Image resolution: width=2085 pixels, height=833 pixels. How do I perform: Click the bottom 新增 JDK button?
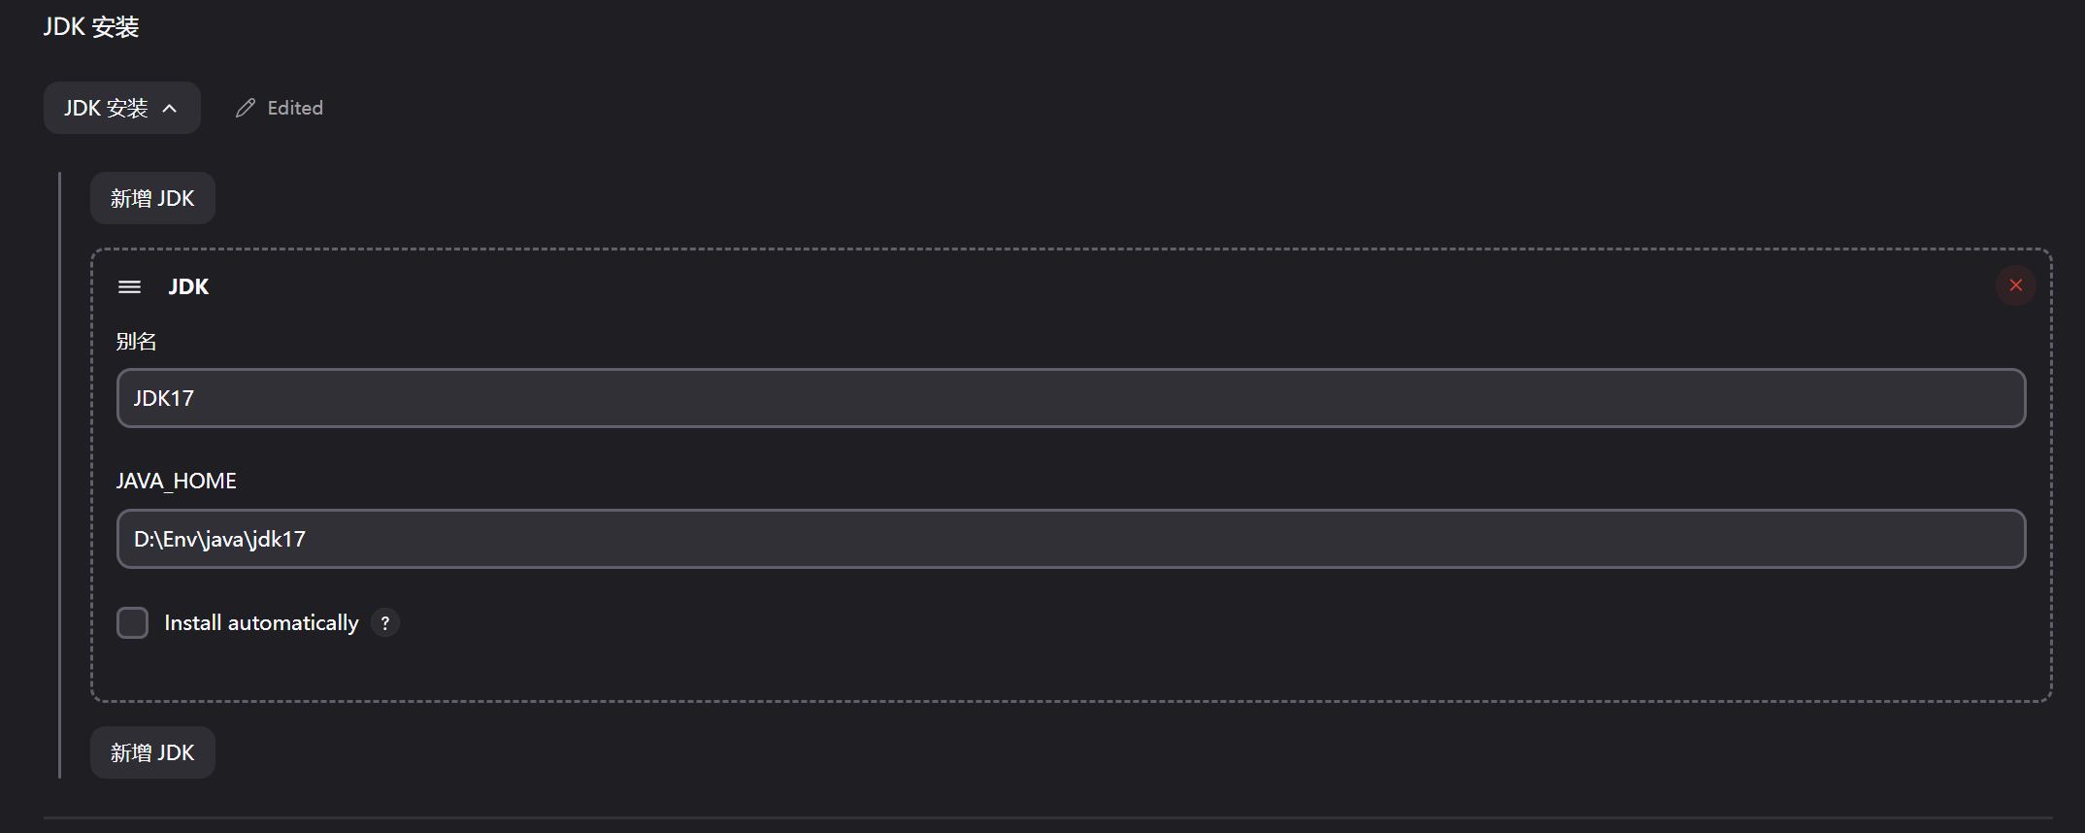point(152,752)
